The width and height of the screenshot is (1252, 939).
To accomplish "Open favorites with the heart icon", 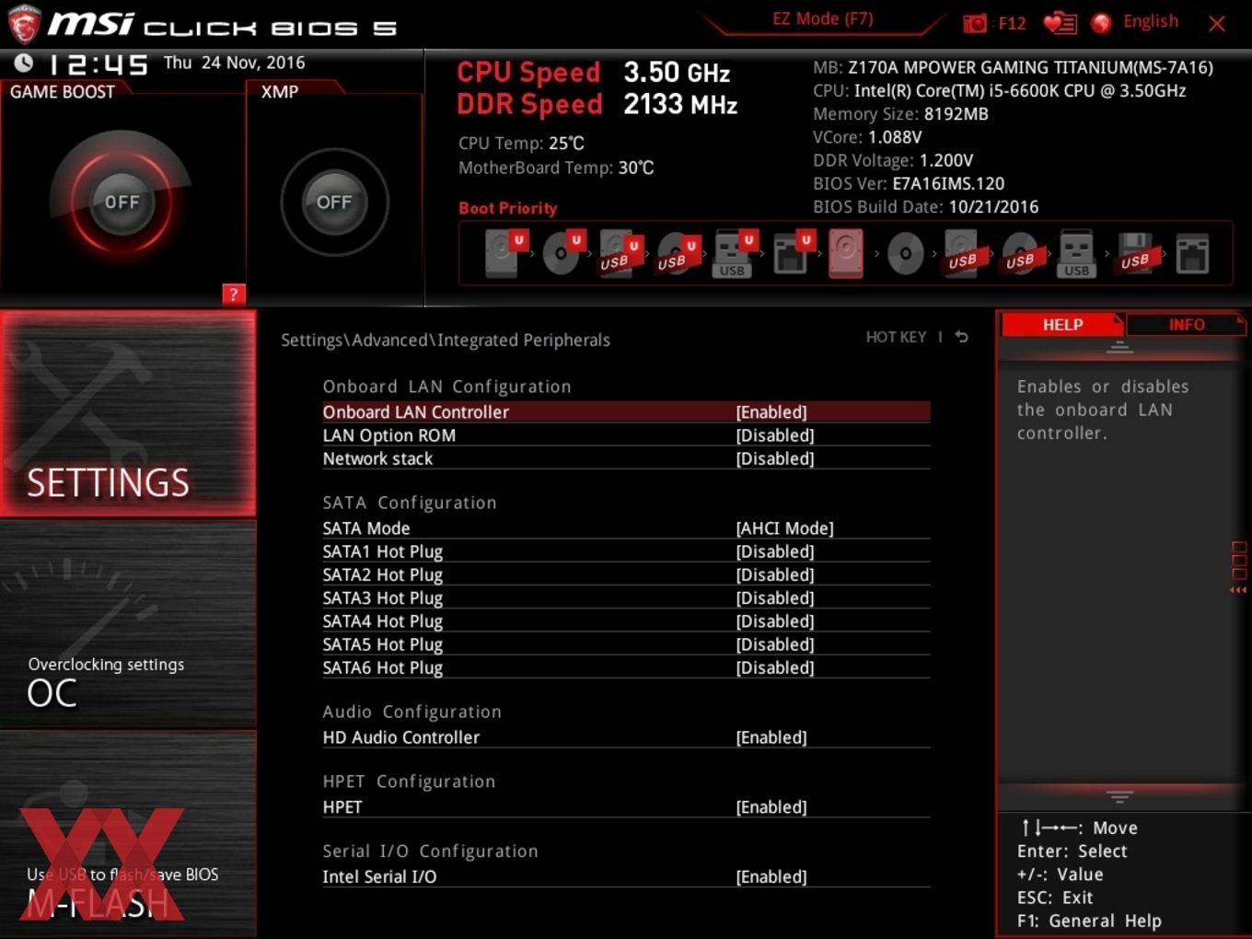I will pyautogui.click(x=1060, y=23).
